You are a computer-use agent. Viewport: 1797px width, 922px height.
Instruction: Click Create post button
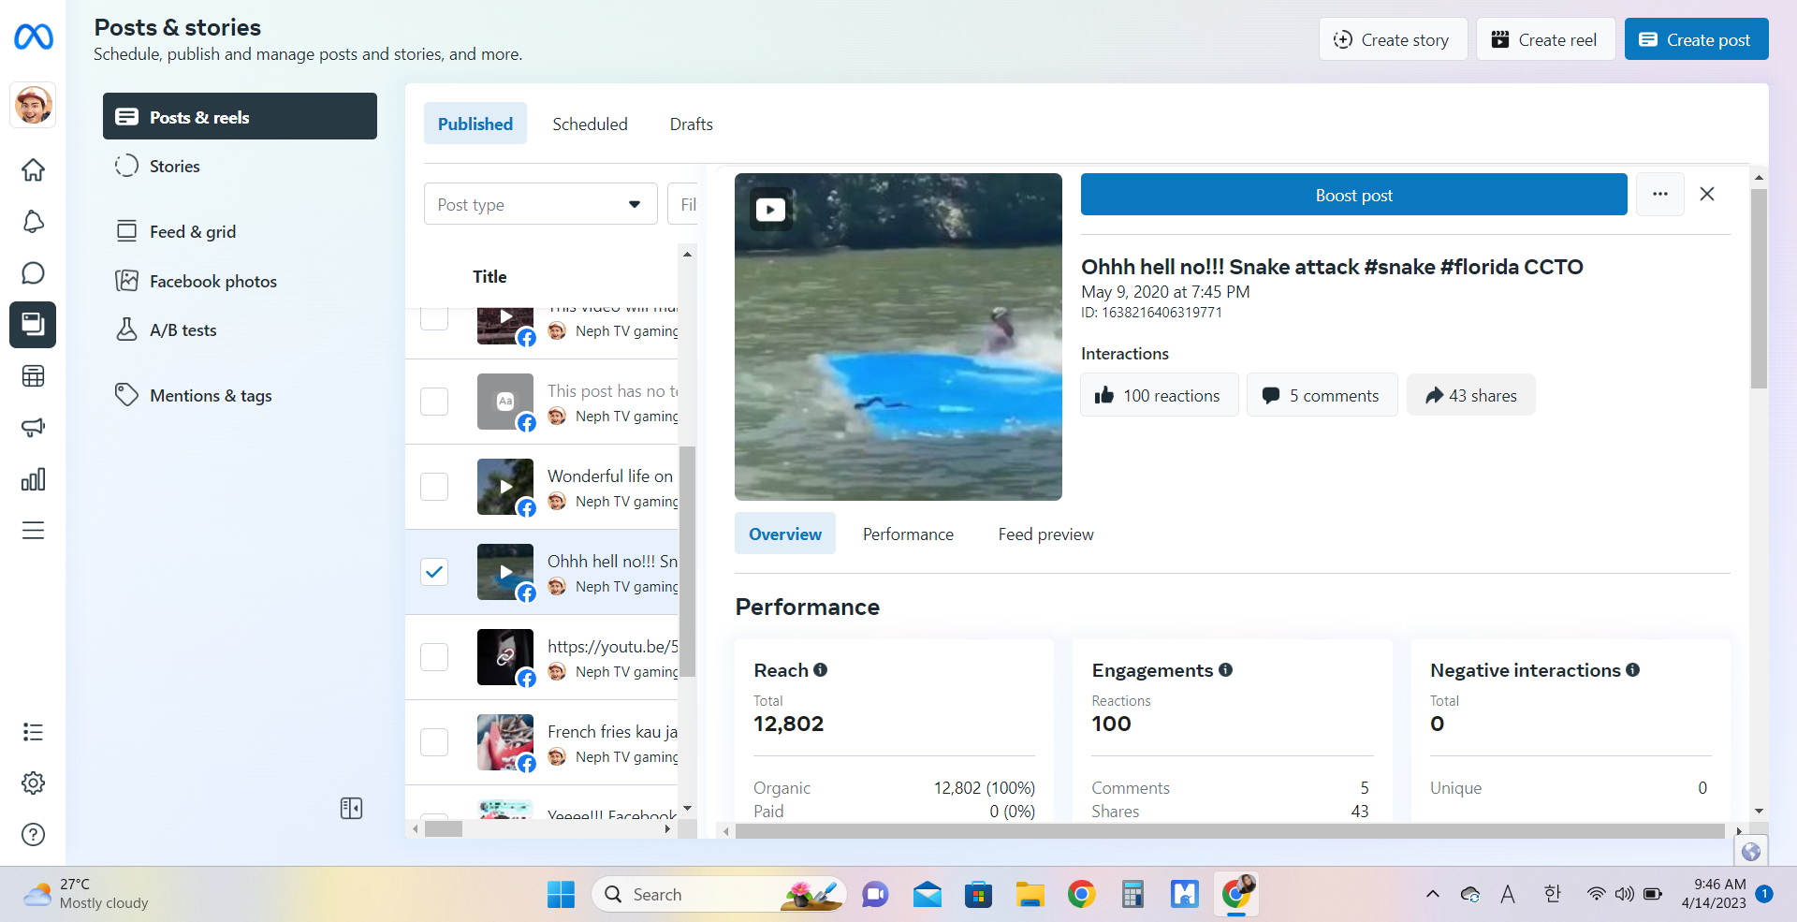point(1696,39)
